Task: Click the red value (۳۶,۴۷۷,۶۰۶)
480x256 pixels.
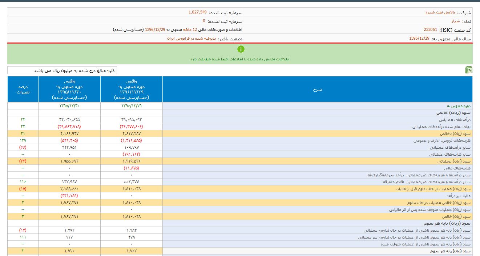Action: [x=132, y=127]
